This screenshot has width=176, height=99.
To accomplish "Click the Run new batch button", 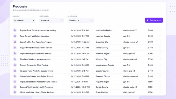I will coord(154,20).
